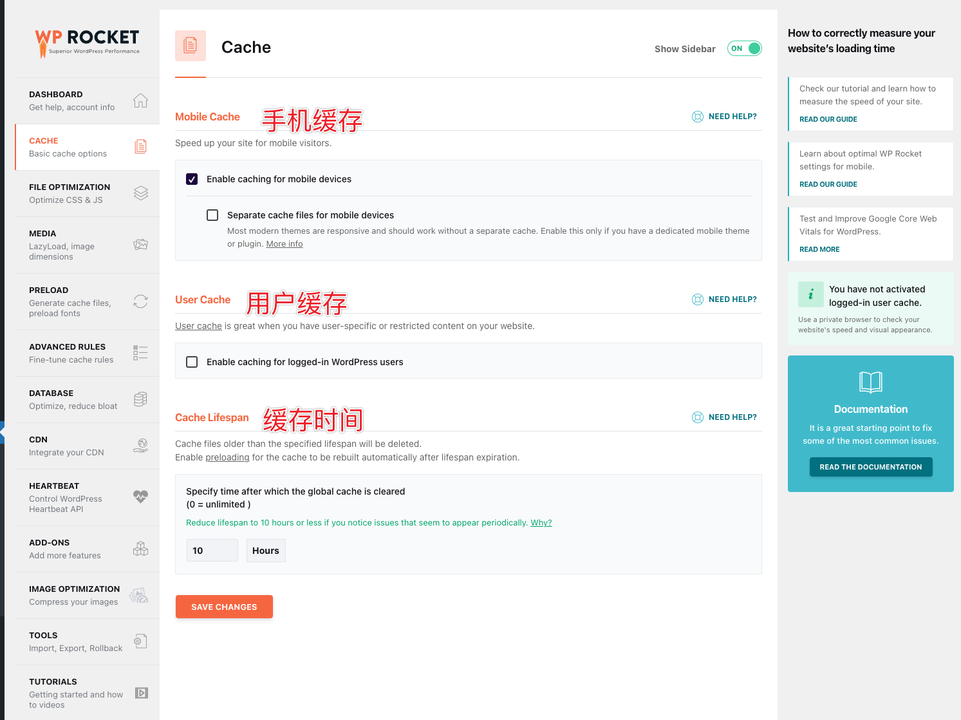Screen dimensions: 961x720
Task: Click the User Cache section heading
Action: [x=203, y=299]
